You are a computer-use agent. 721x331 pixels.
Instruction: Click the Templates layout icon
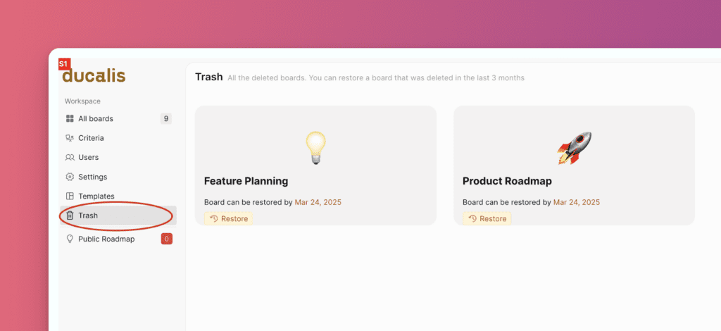tap(70, 196)
